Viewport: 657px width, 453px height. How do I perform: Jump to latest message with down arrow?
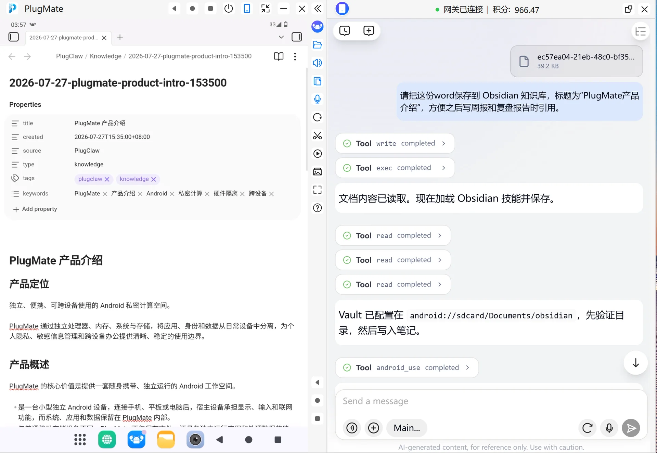tap(636, 363)
